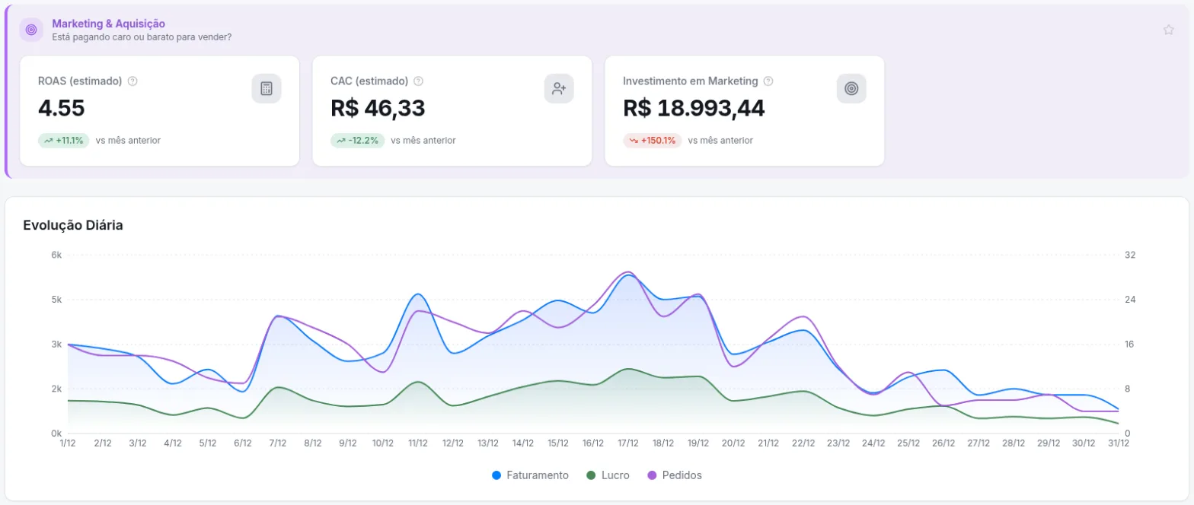Click the 17/12 x-axis label
Screen dimensions: 1194x505
click(628, 443)
